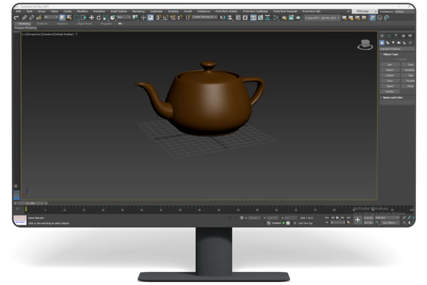Click the Unlink Selection icon
This screenshot has height=285, width=427.
coord(32,18)
